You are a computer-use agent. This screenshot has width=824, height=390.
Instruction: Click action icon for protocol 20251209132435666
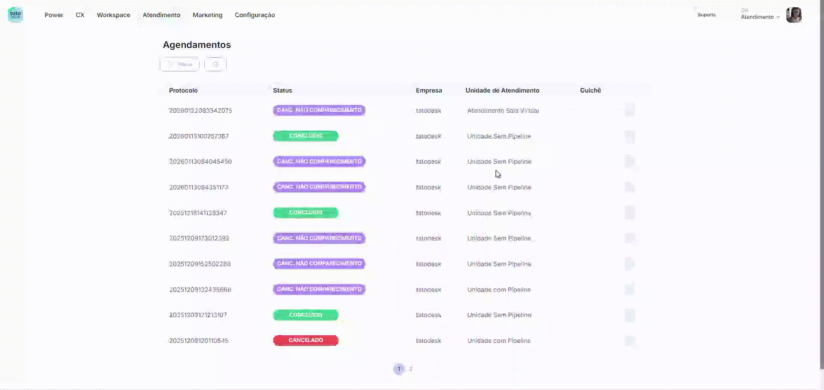click(x=629, y=290)
